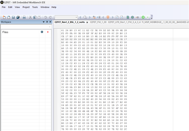Click hex line starting with A2 D3
189x131 pixels.
94,39
